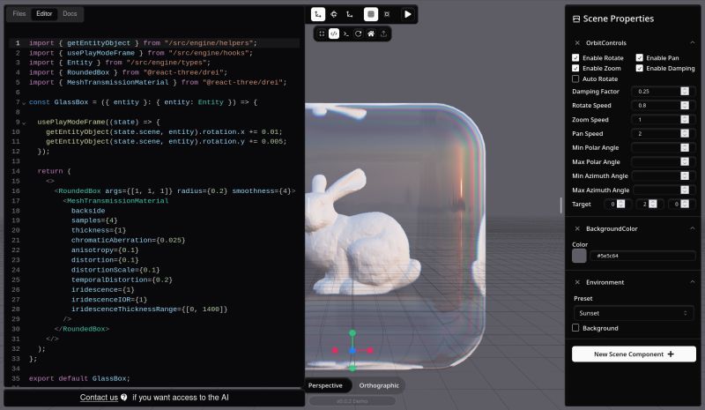Adjust the Pan Speed stepper arrows

pyautogui.click(x=685, y=133)
